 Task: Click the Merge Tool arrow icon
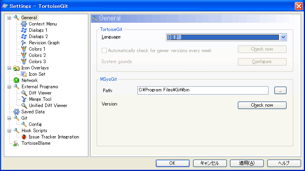(x=24, y=99)
